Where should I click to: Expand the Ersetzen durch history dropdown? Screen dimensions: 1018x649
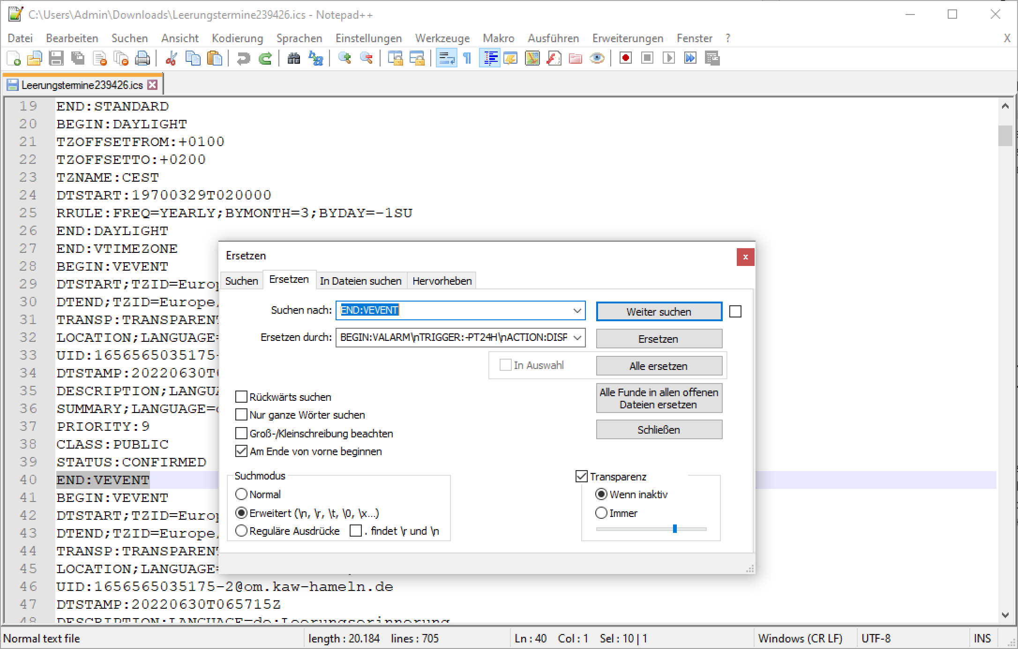577,338
